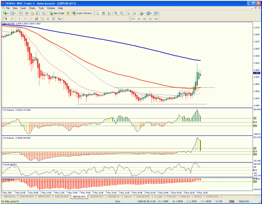Screen dimensions: 262x204
Task: Switch timeframe to H4
Action: pyautogui.click(x=145, y=19)
